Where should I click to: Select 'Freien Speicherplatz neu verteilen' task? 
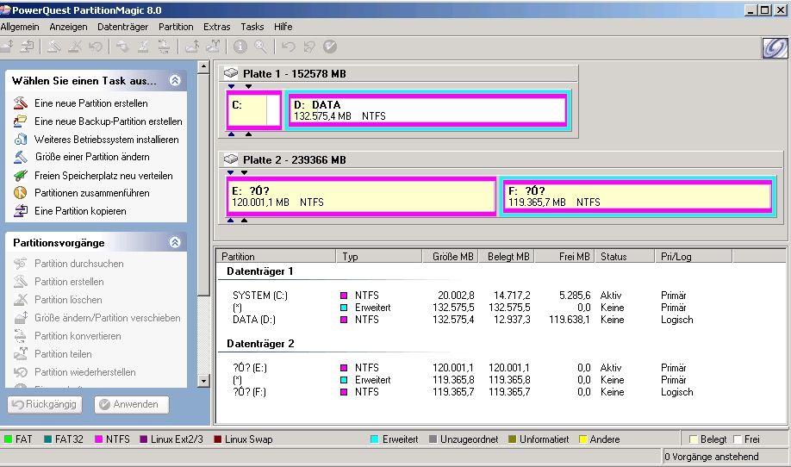[103, 176]
